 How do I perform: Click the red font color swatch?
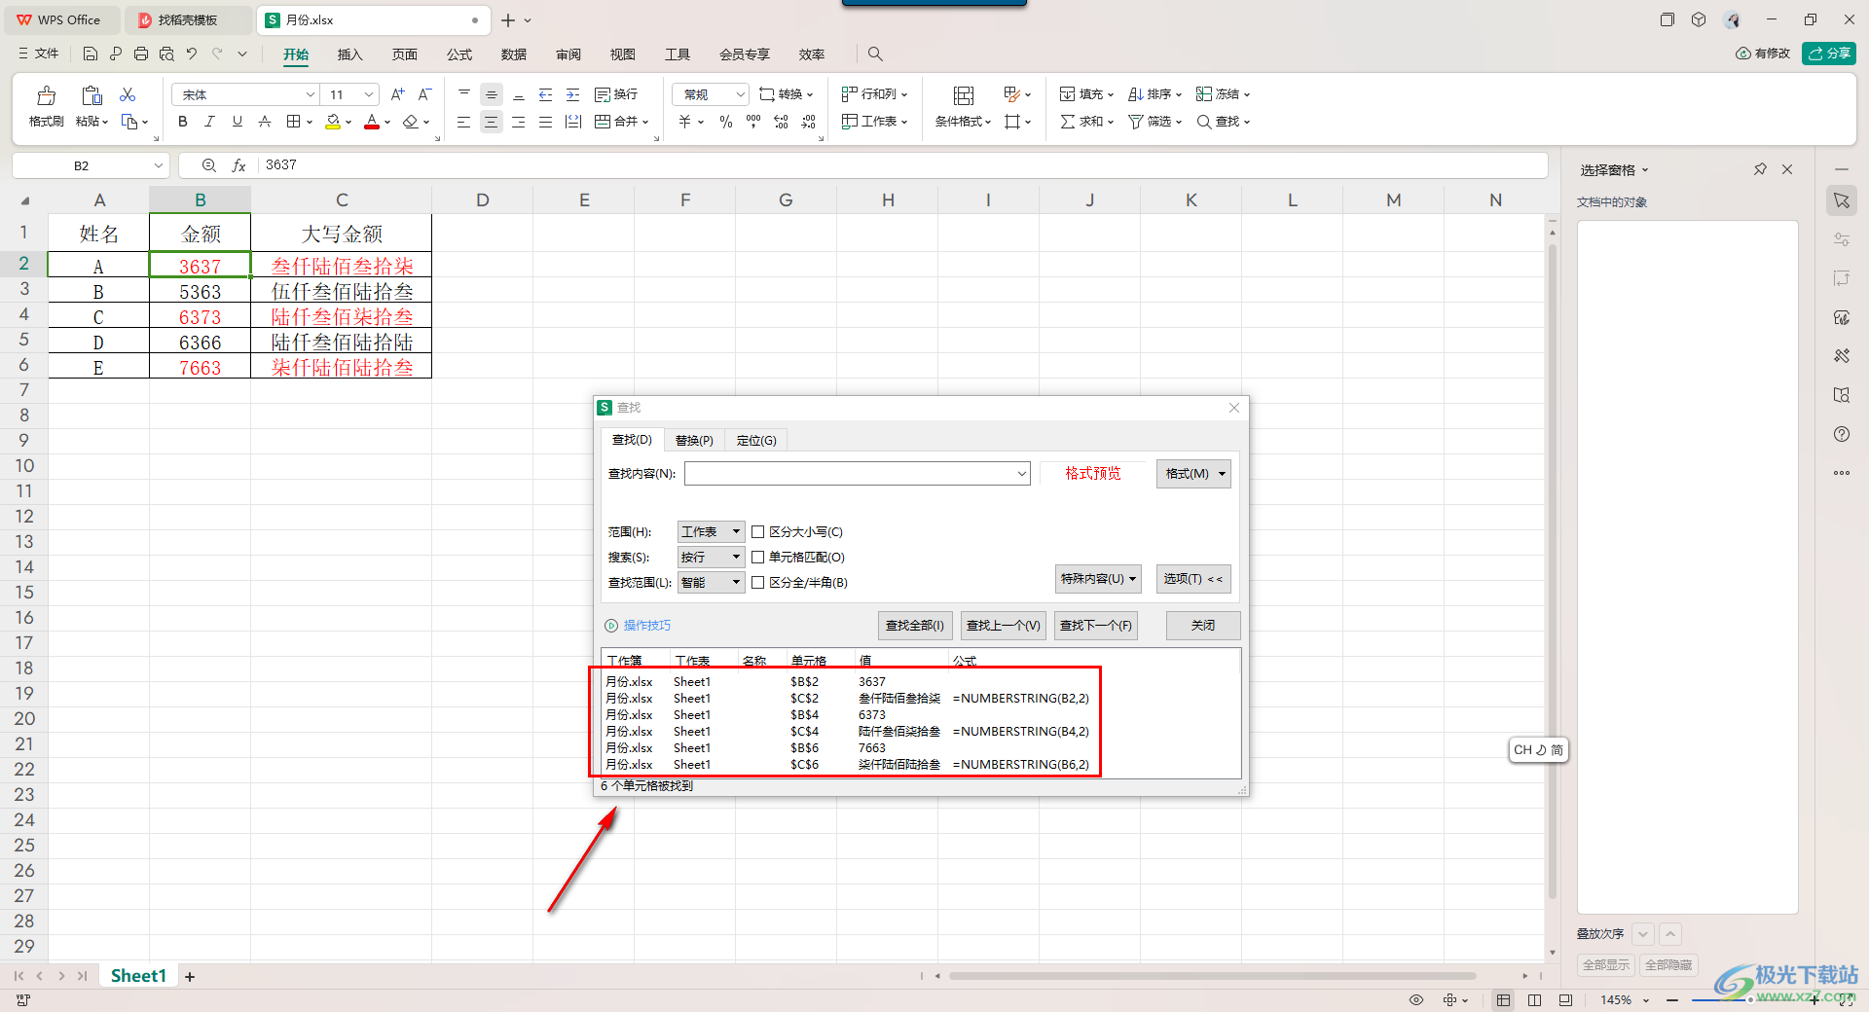[x=372, y=122]
